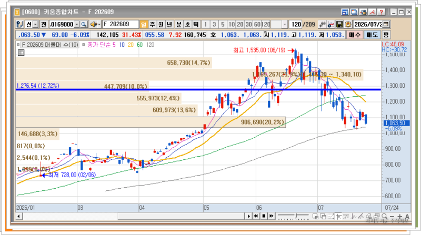
Task: Expand the blank interval dropdown after 120
Action: (285, 24)
